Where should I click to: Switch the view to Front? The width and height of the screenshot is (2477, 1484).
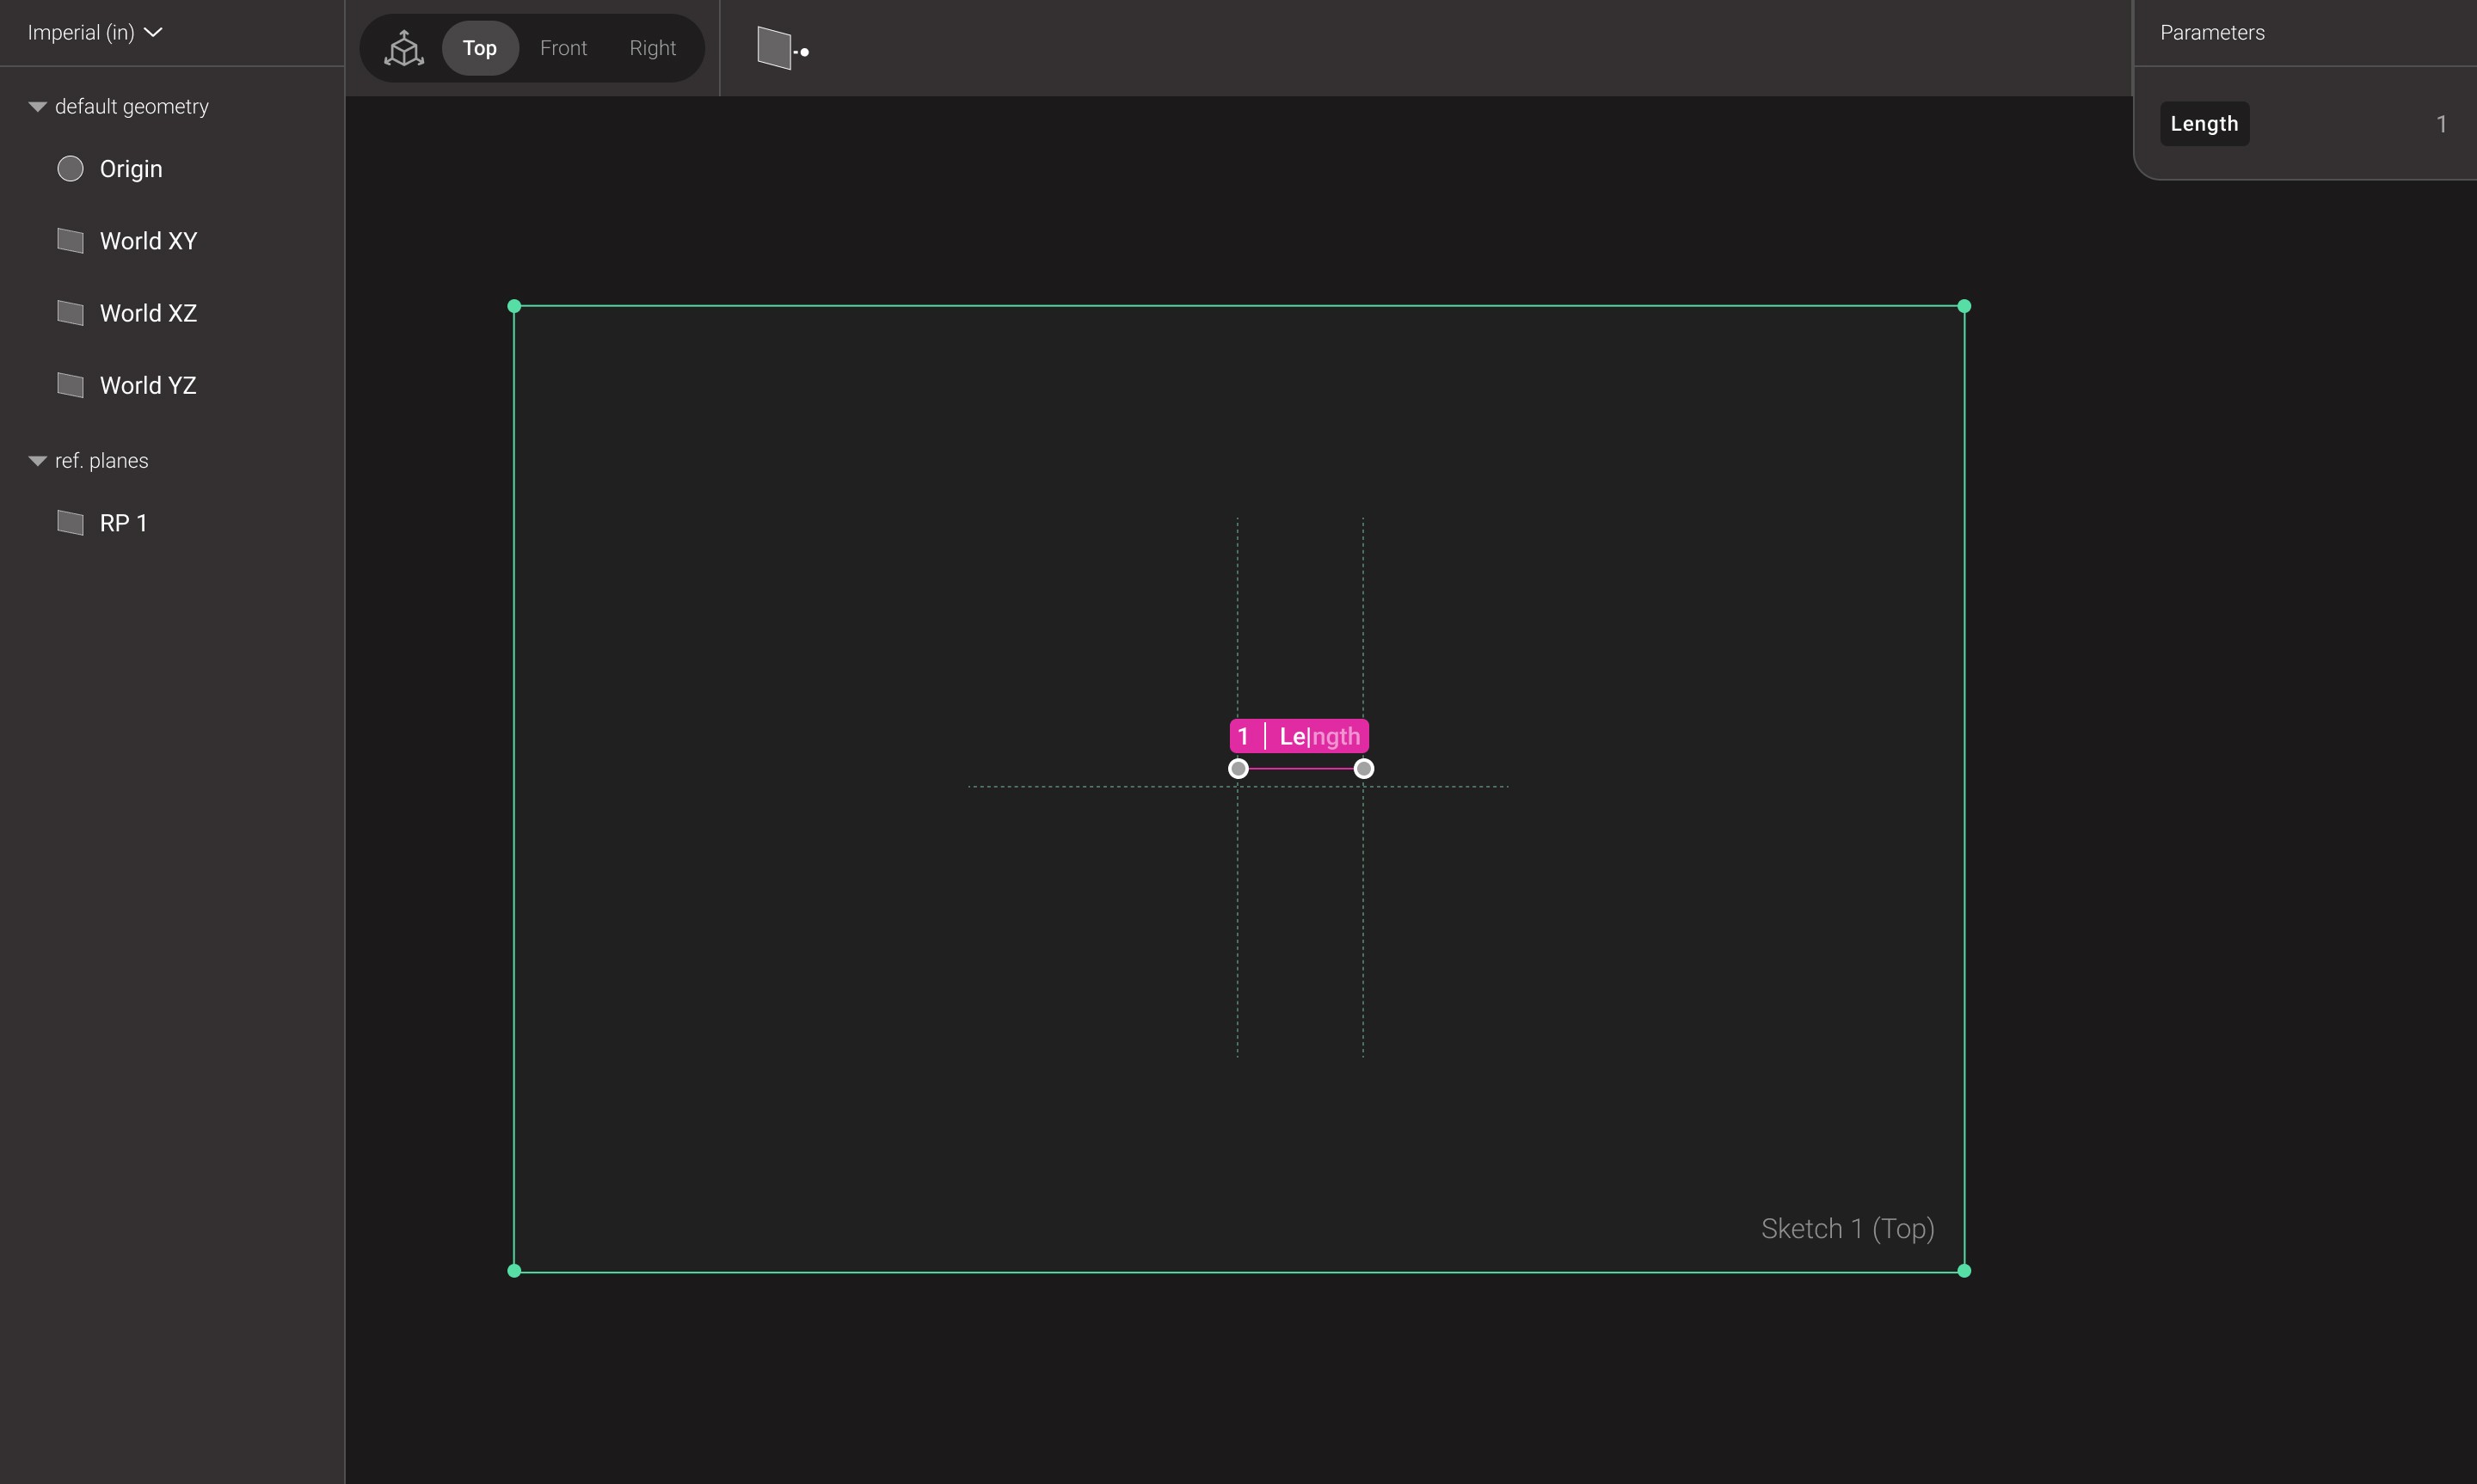coord(563,47)
